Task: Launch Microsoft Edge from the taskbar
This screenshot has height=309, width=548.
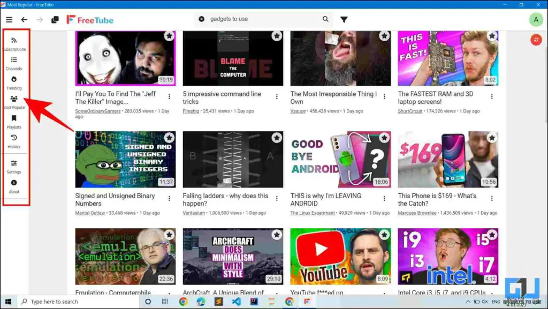Action: pos(201,302)
